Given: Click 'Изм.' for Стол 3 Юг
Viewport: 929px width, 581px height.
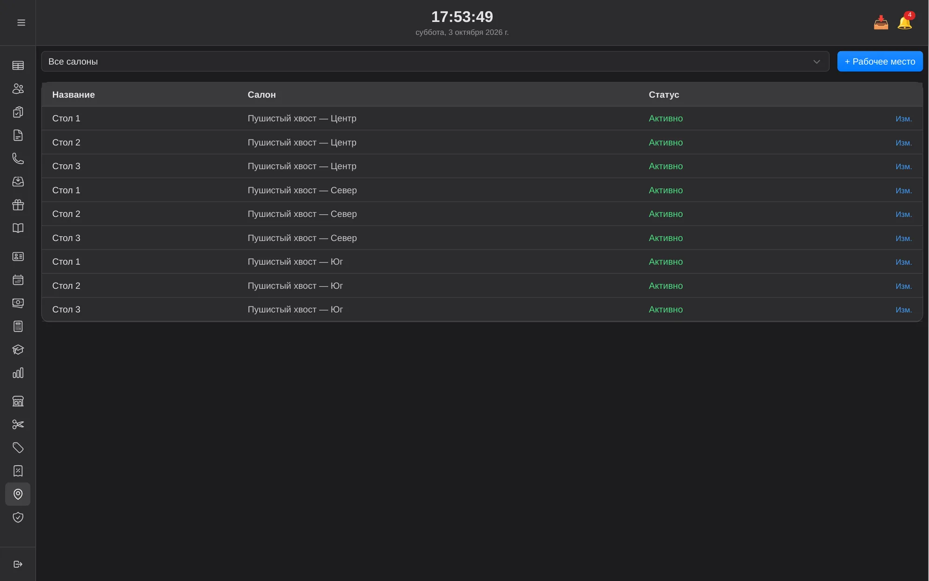Looking at the screenshot, I should [x=903, y=310].
